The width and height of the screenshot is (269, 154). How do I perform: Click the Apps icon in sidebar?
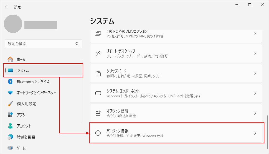coord(10,115)
